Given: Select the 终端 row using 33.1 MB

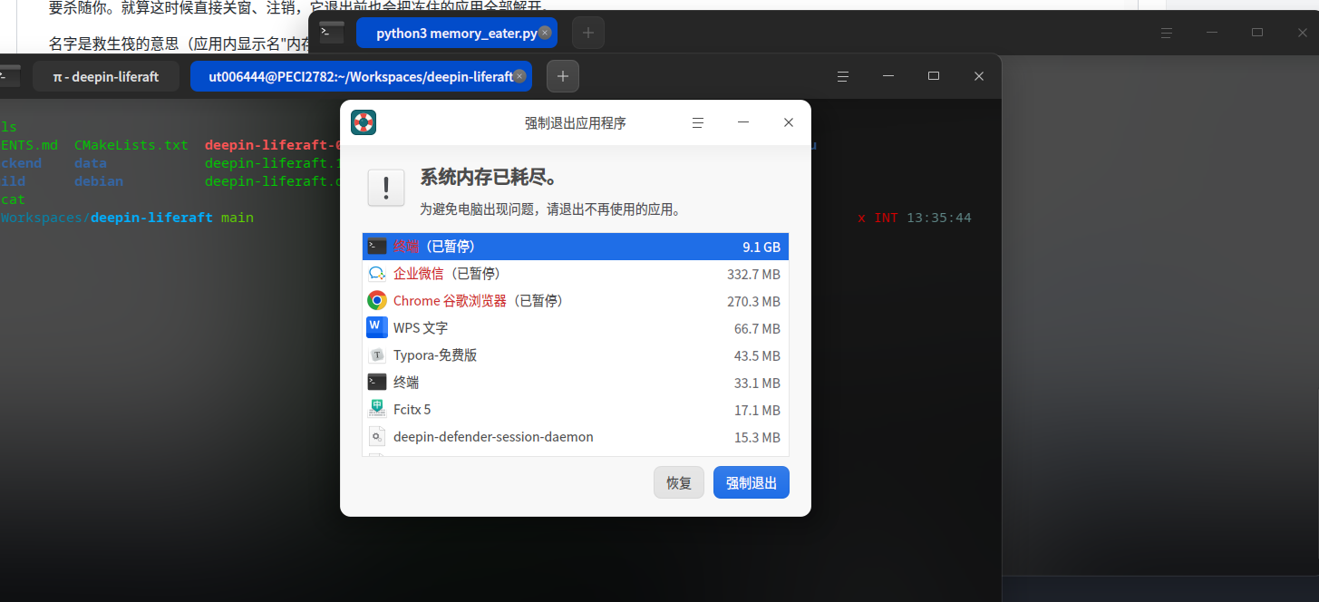Looking at the screenshot, I should pos(576,383).
